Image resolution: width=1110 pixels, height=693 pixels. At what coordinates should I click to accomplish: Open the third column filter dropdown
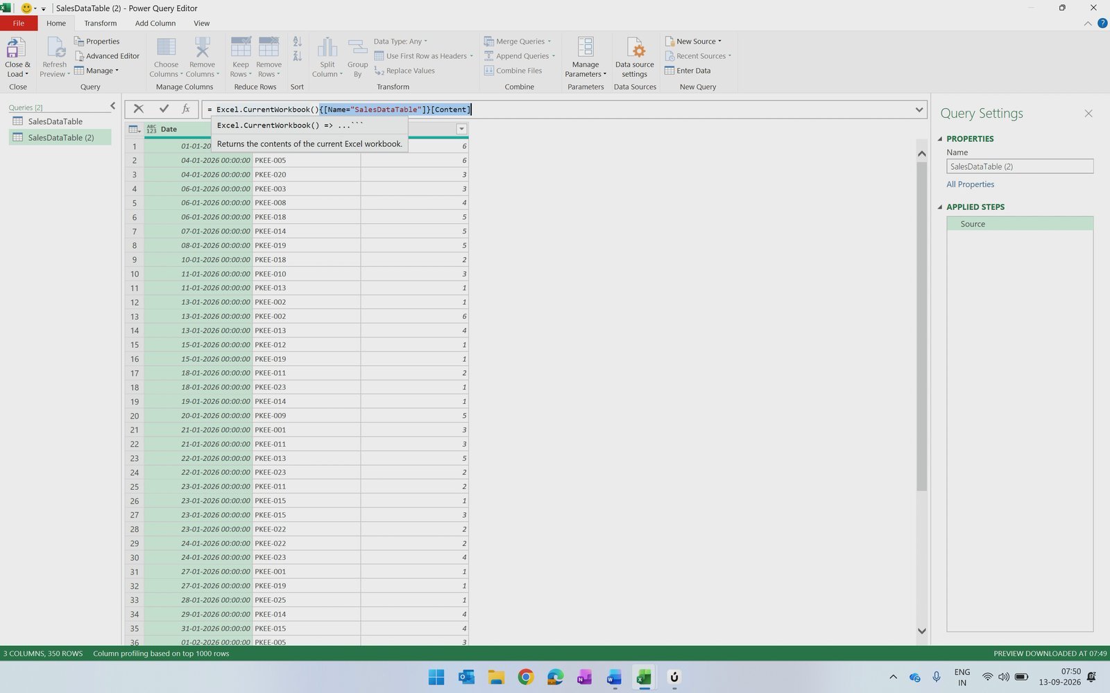pyautogui.click(x=461, y=130)
